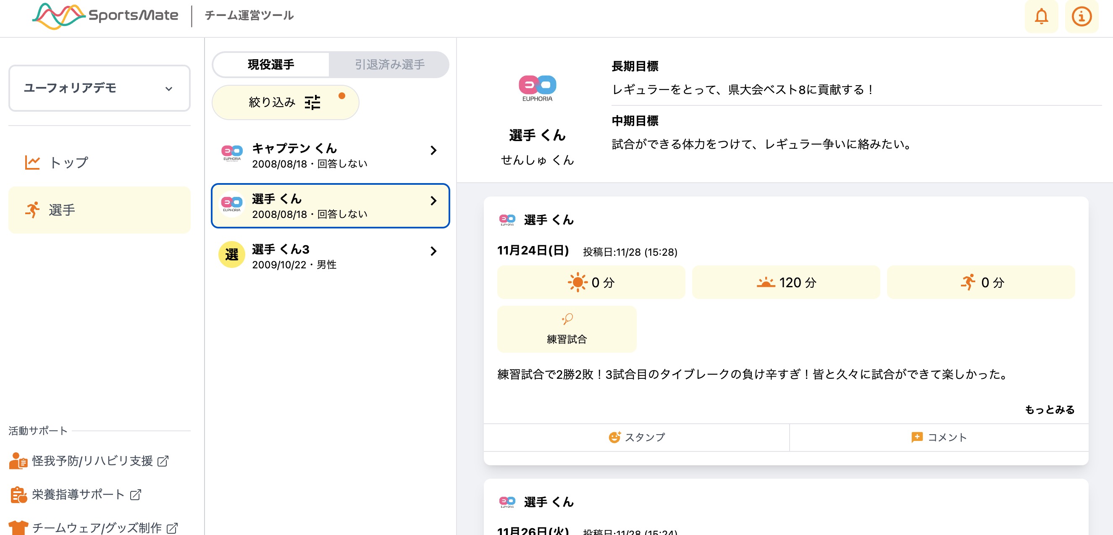Click the tennis racket icon above 練習試合
The height and width of the screenshot is (535, 1113).
click(x=567, y=319)
